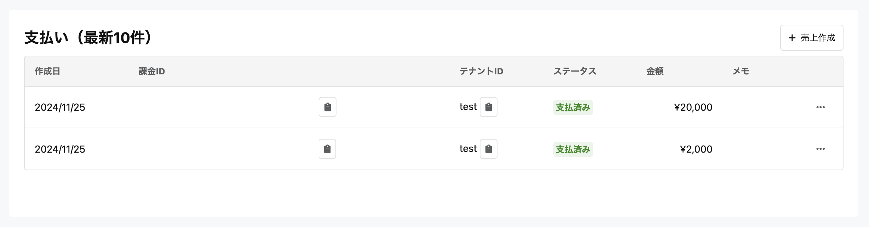This screenshot has height=227, width=869.
Task: Click the ステータス column header
Action: pyautogui.click(x=575, y=72)
